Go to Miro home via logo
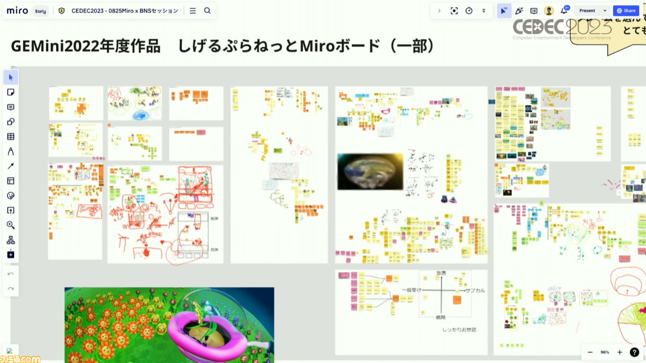This screenshot has width=646, height=363. pyautogui.click(x=17, y=11)
